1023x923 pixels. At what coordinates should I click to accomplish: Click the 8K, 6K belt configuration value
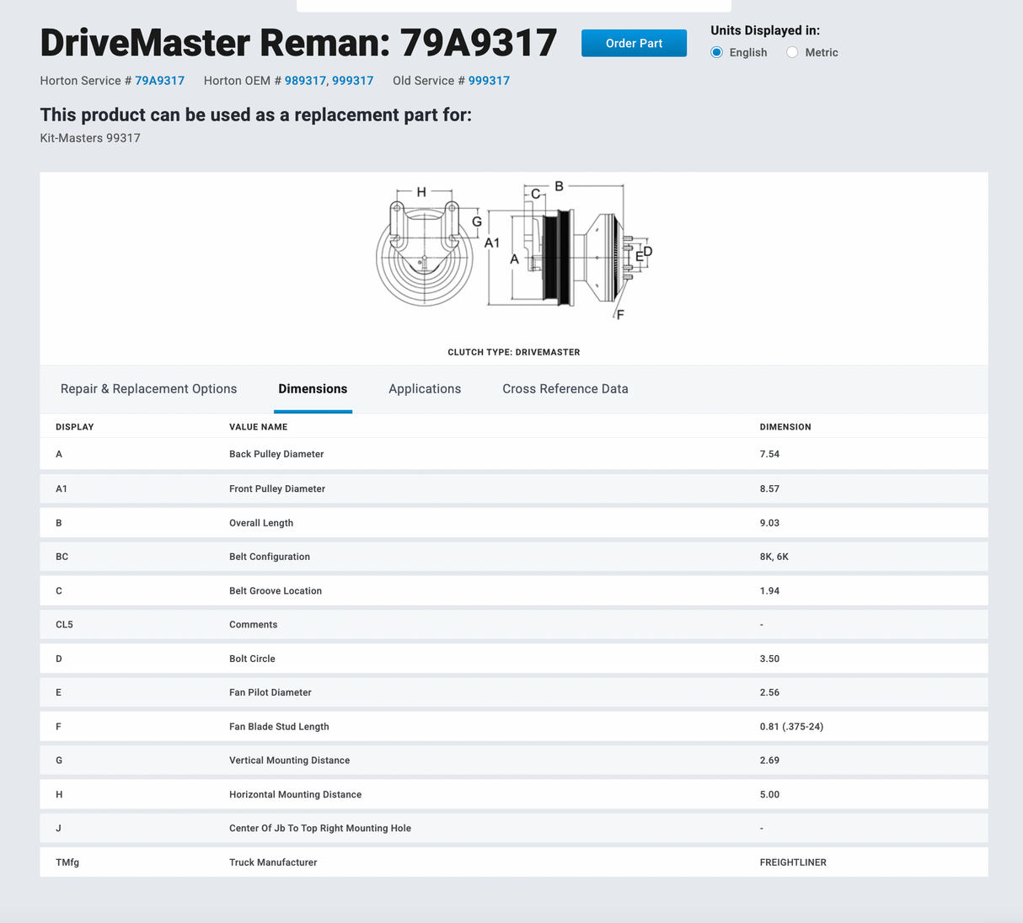(774, 557)
